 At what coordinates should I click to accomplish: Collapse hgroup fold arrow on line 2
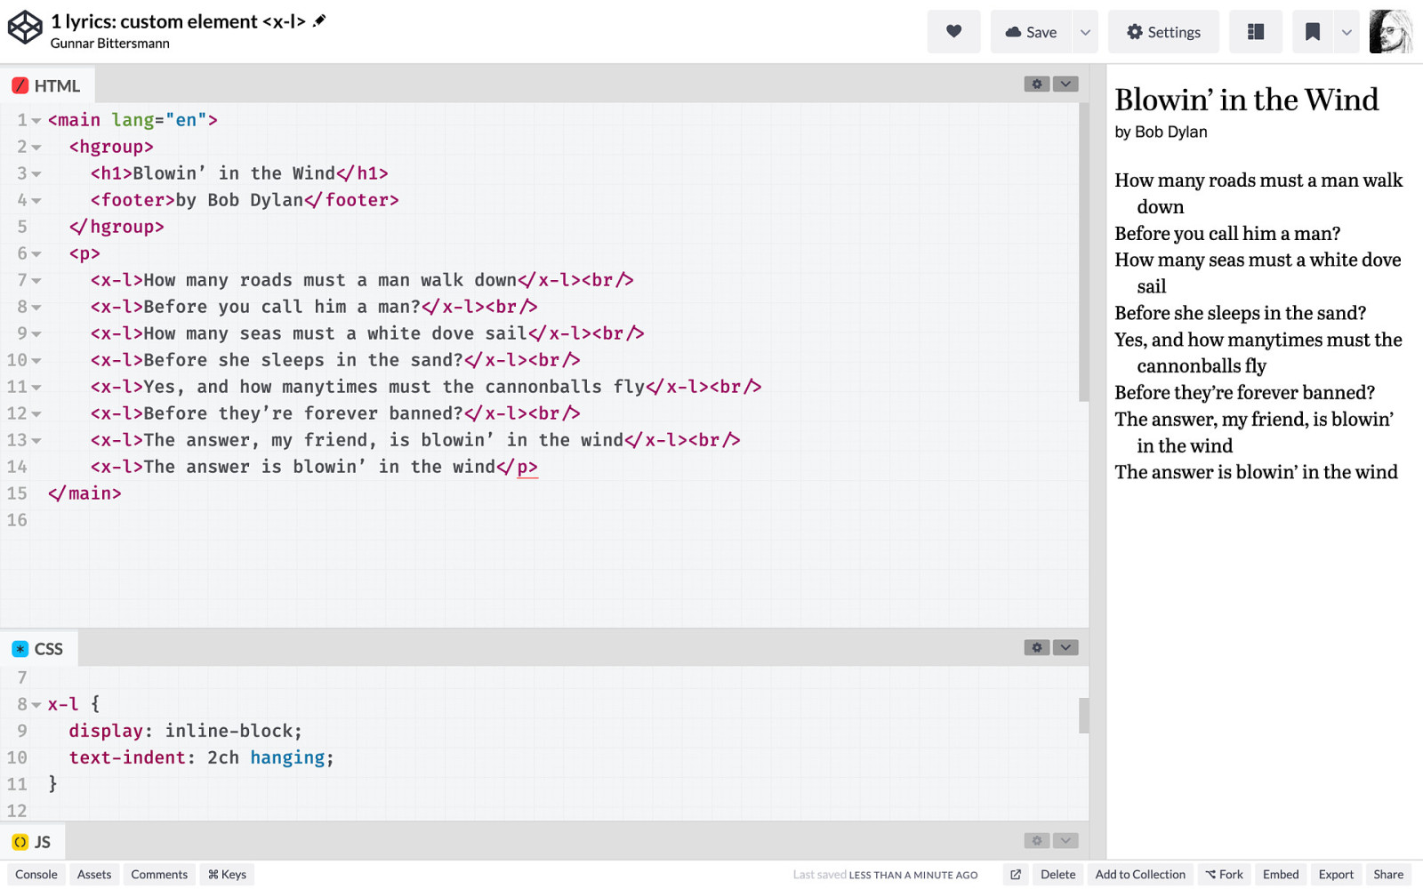[x=36, y=148]
